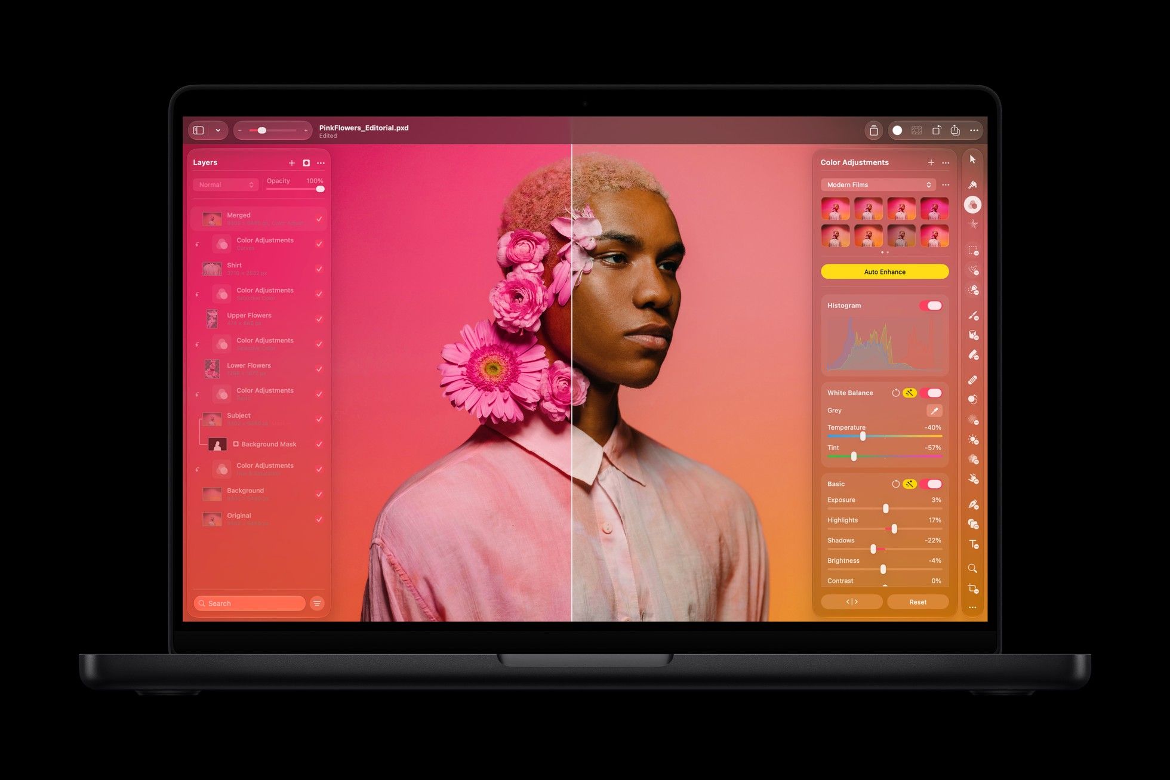Click the layers Search field

250,603
